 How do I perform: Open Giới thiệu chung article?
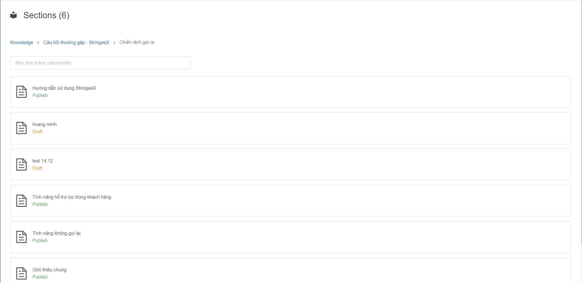[49, 270]
